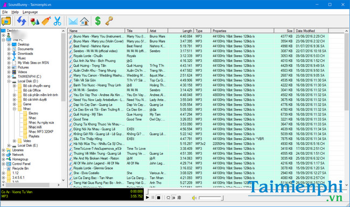Click the folder tree horizontal scrollbar
This screenshot has width=350, height=207.
pyautogui.click(x=31, y=185)
